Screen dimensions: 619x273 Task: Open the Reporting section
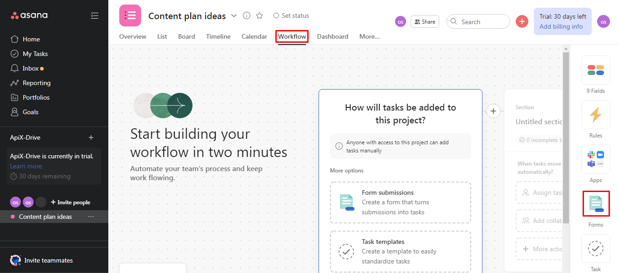[x=36, y=82]
